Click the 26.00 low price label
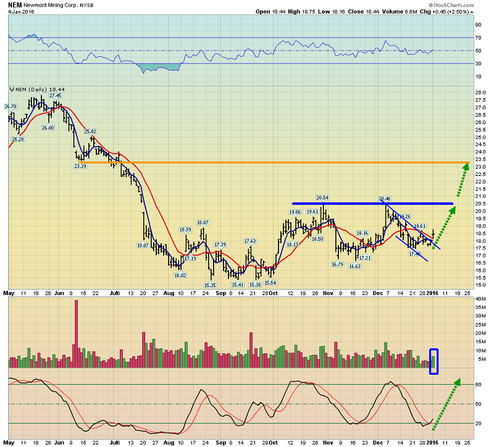 click(48, 128)
